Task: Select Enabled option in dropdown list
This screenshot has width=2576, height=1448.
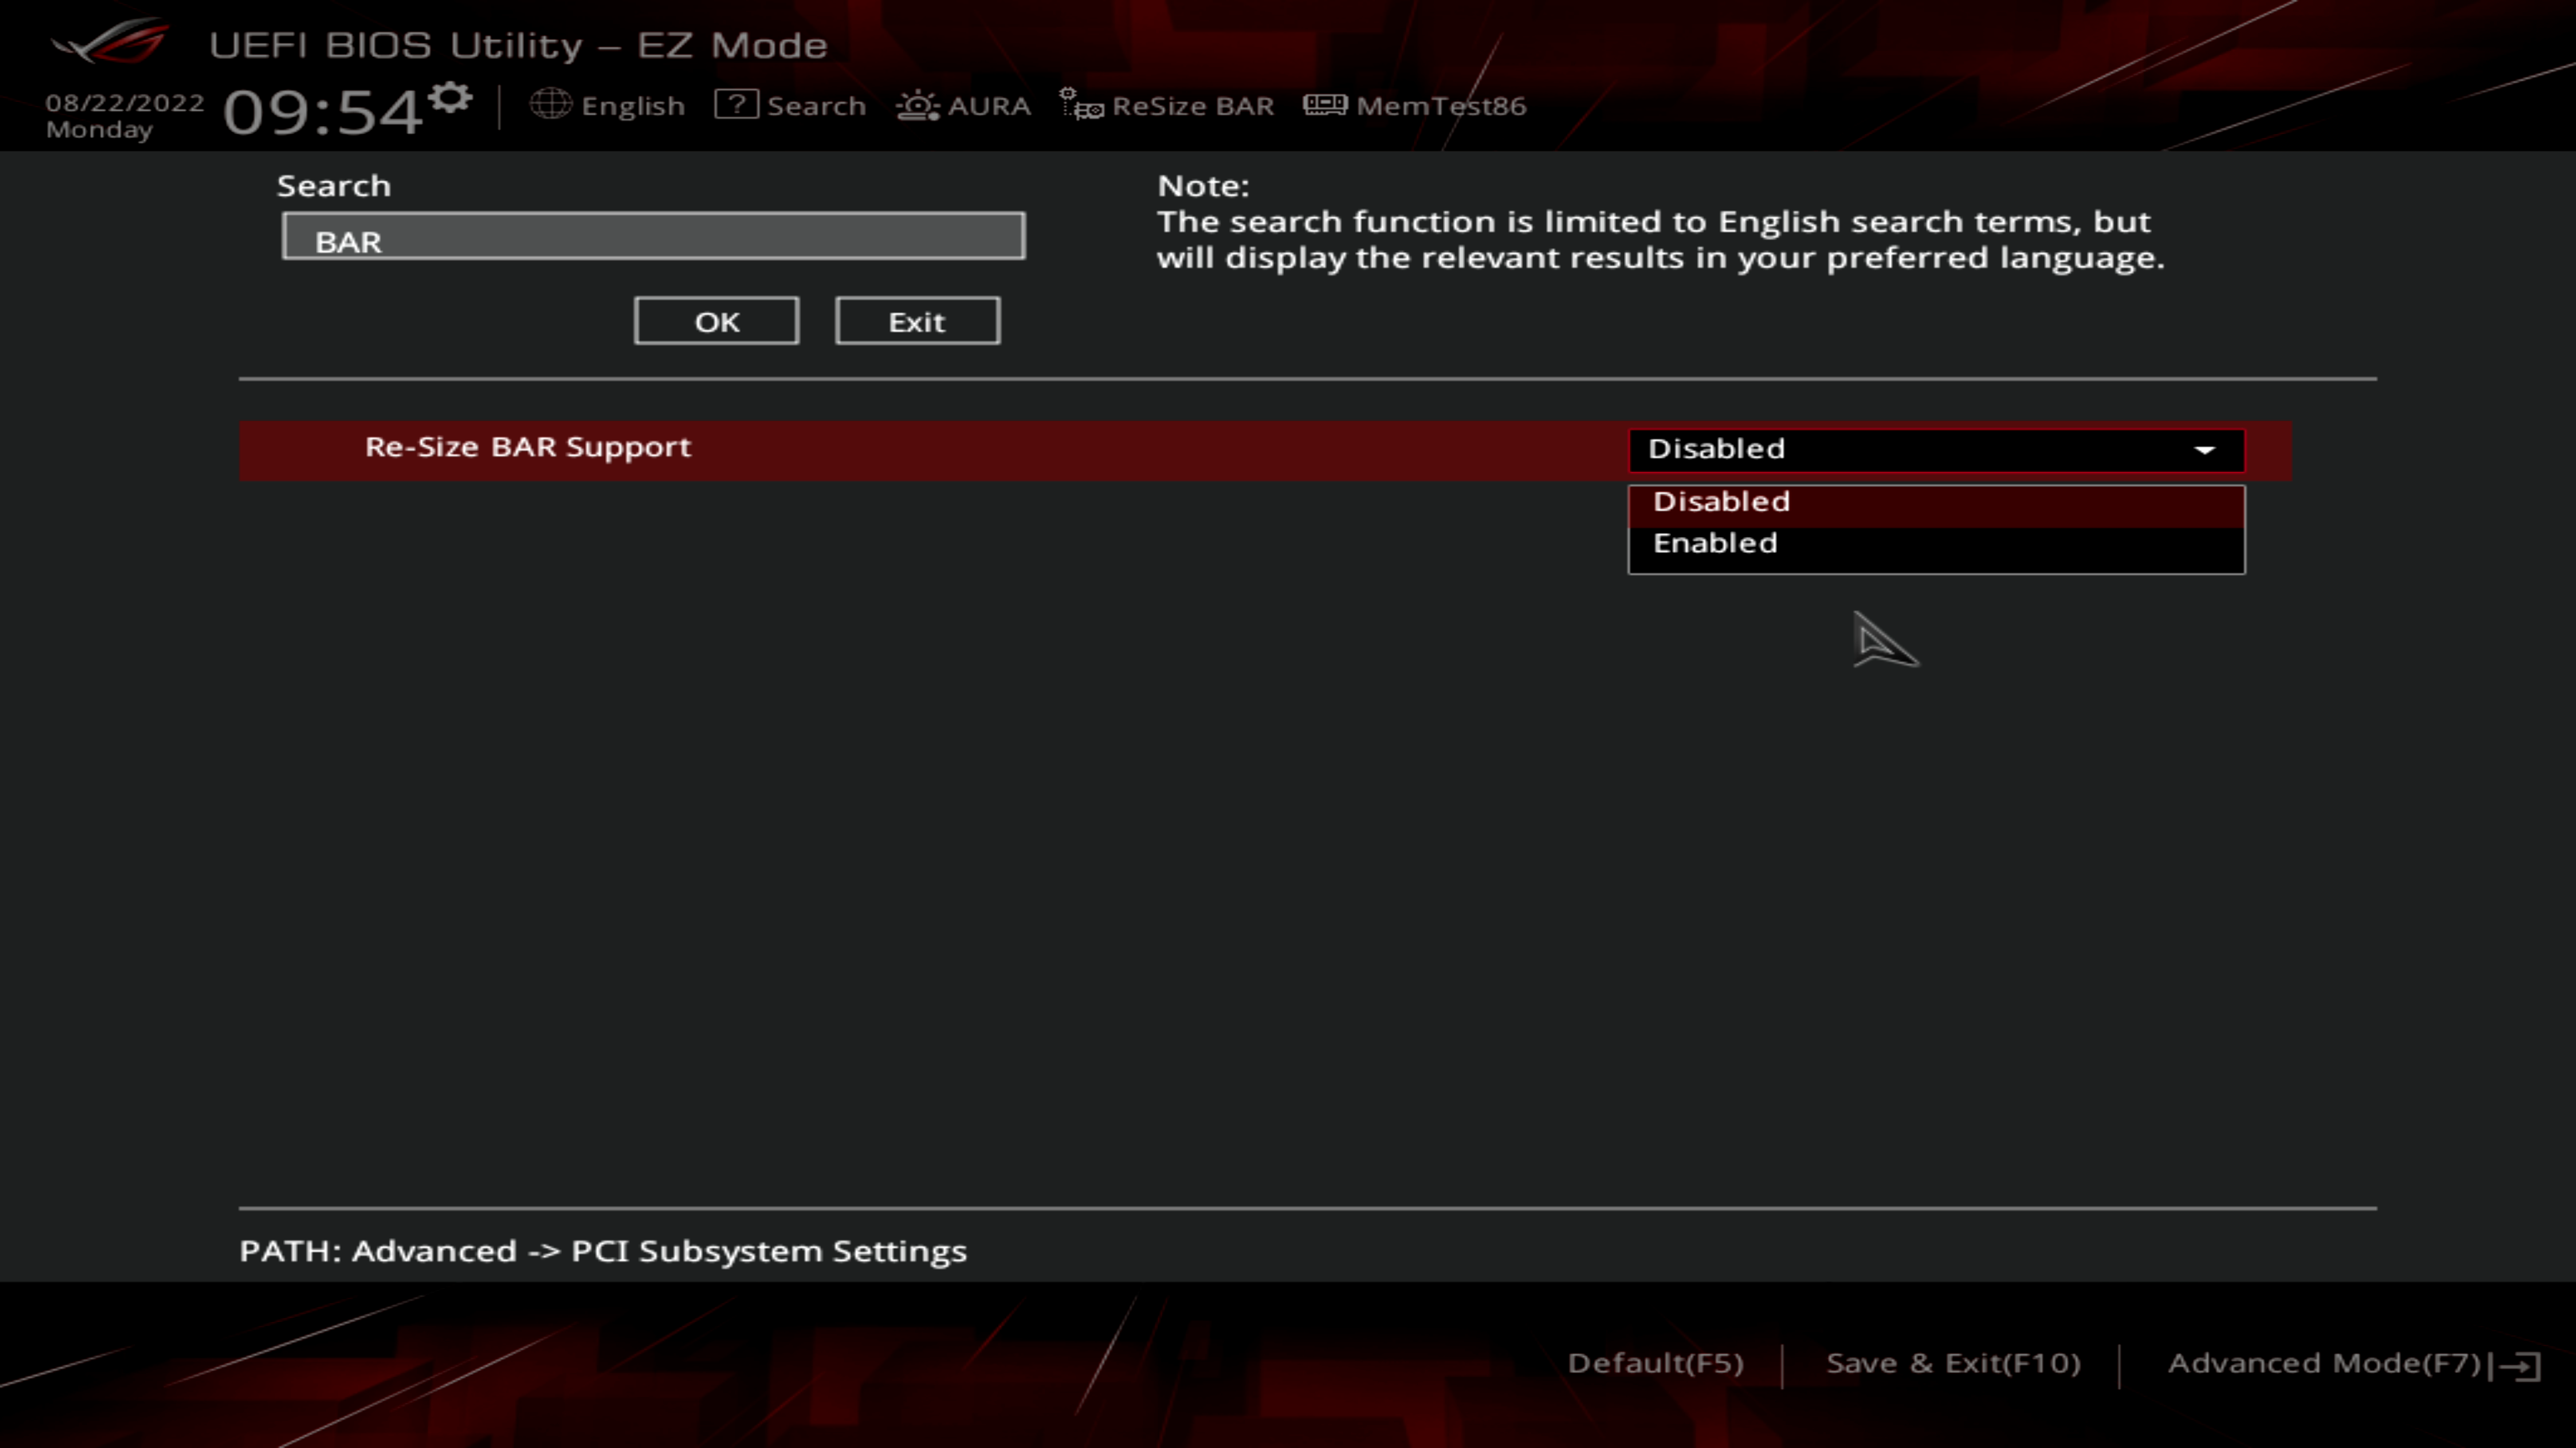Action: click(1714, 544)
